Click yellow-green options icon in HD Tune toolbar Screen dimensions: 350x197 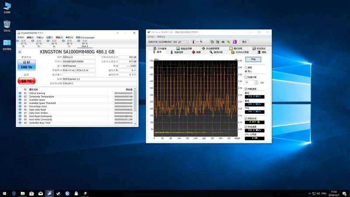(x=228, y=42)
